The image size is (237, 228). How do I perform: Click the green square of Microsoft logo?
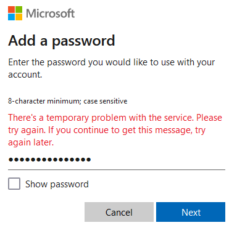point(19,10)
